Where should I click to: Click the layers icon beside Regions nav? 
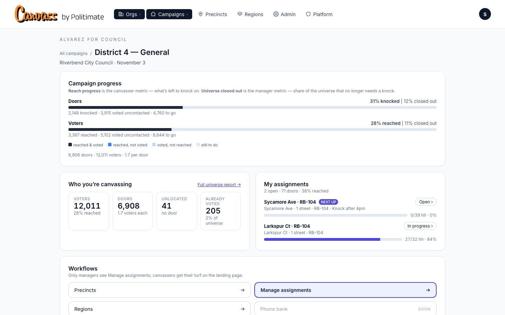point(240,14)
